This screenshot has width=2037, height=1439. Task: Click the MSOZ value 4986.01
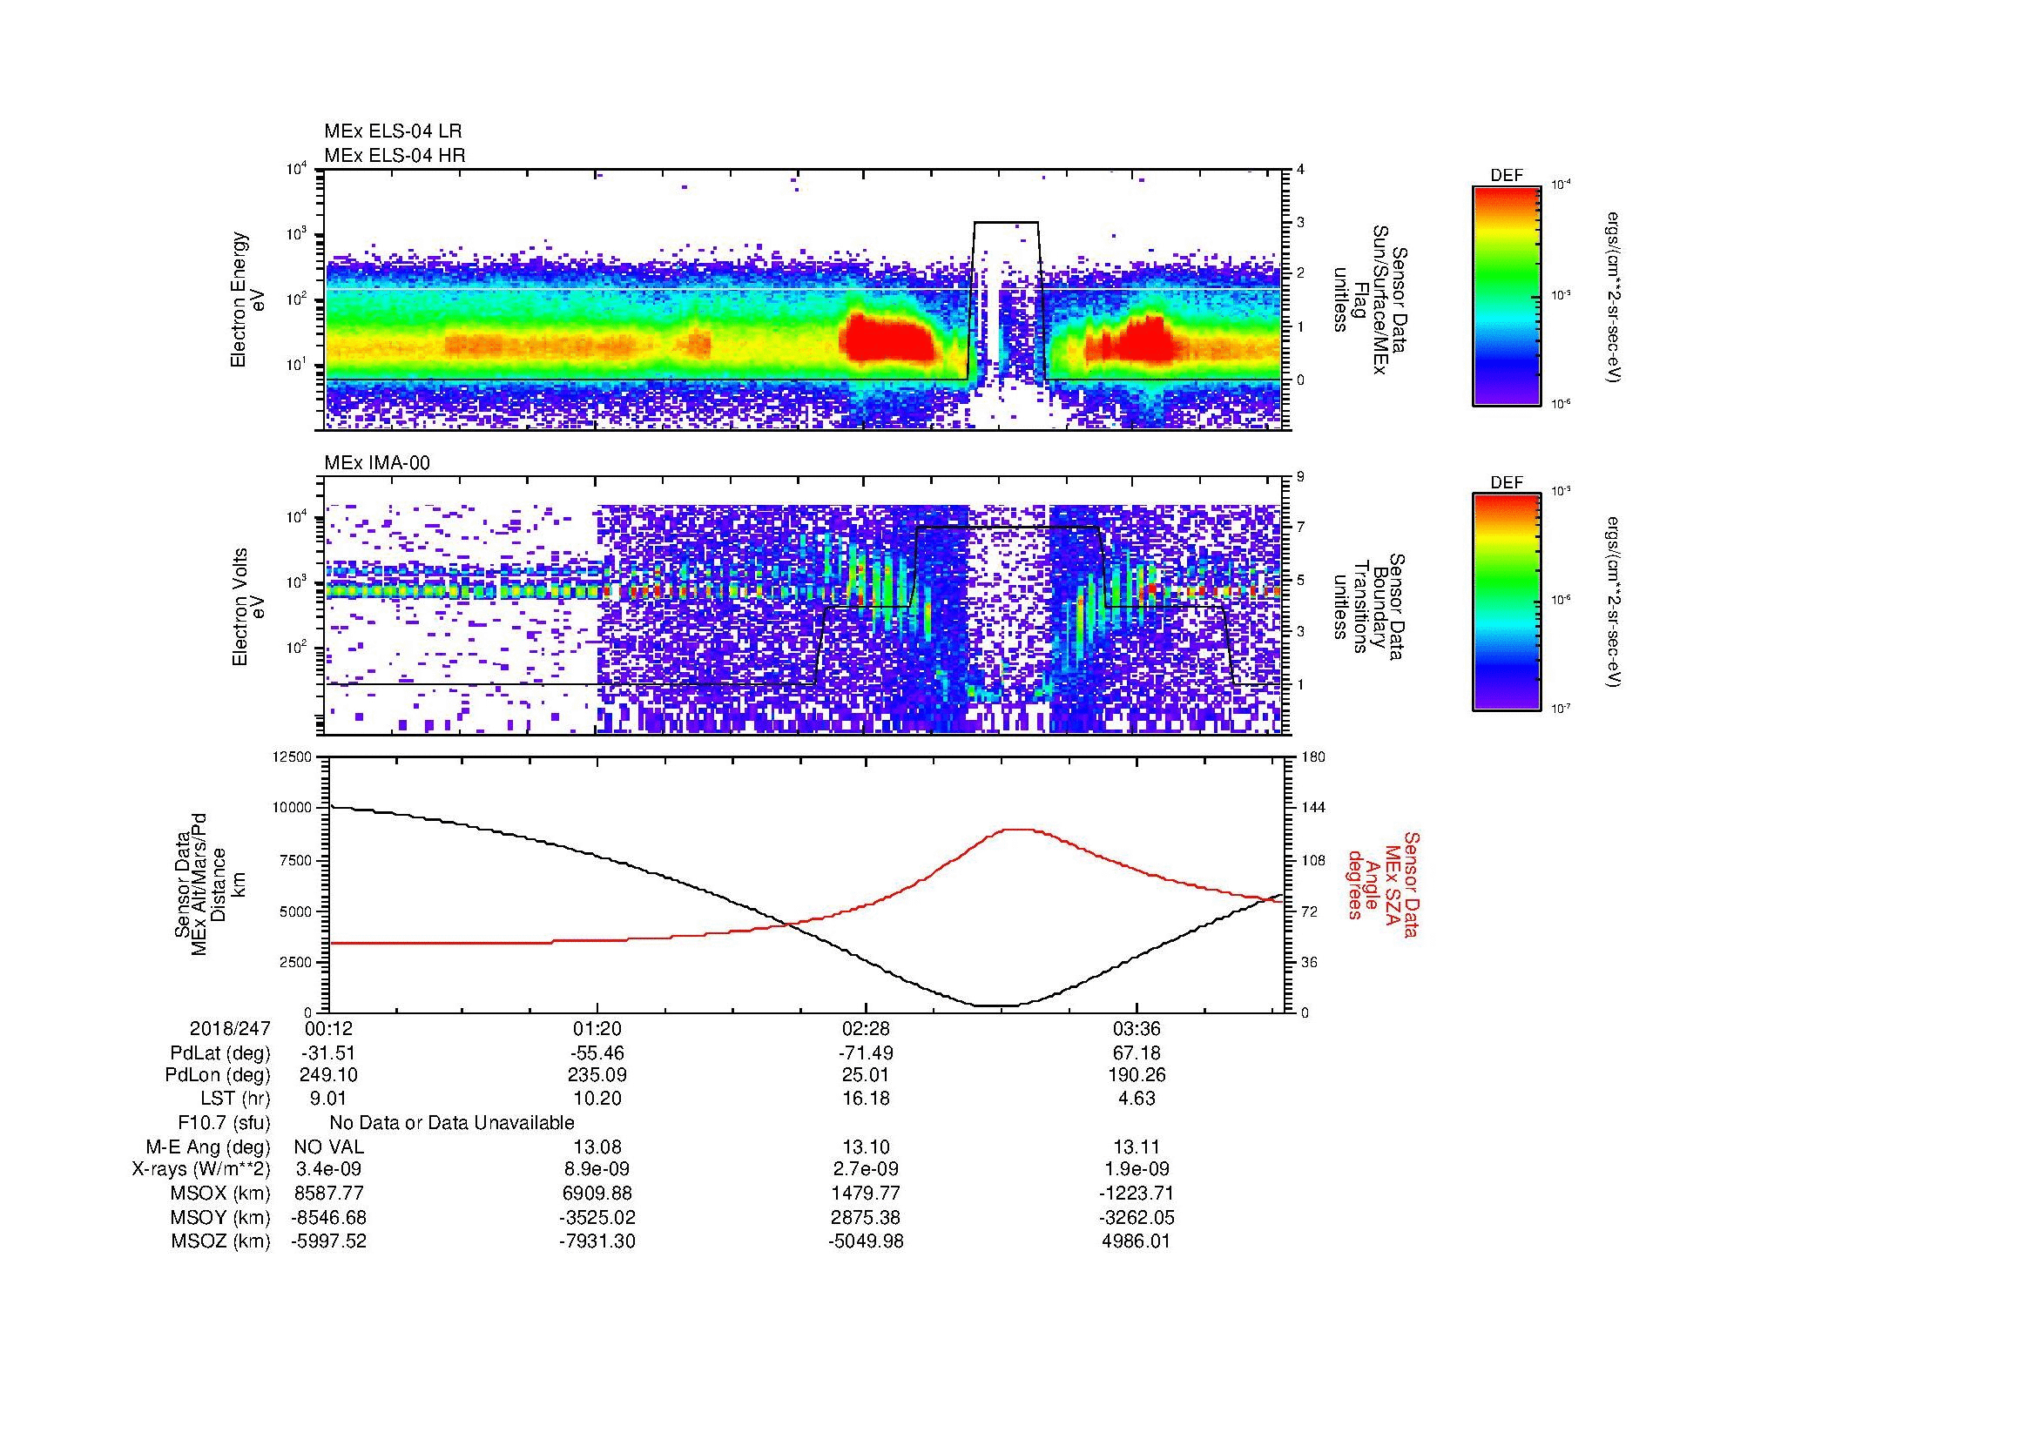click(x=1137, y=1241)
